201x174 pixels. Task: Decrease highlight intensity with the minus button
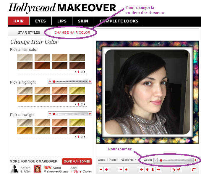coord(50,81)
